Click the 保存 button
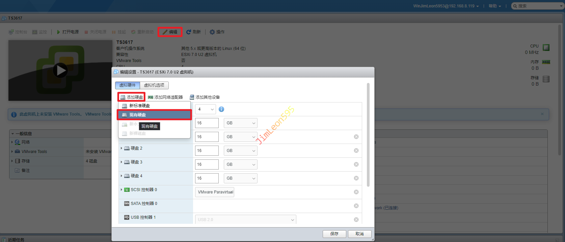Screen dimensions: 565x242 point(334,234)
